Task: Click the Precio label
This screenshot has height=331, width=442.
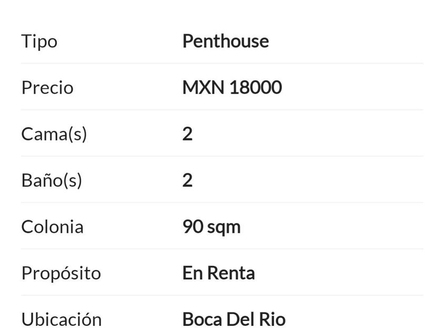Action: [x=47, y=88]
